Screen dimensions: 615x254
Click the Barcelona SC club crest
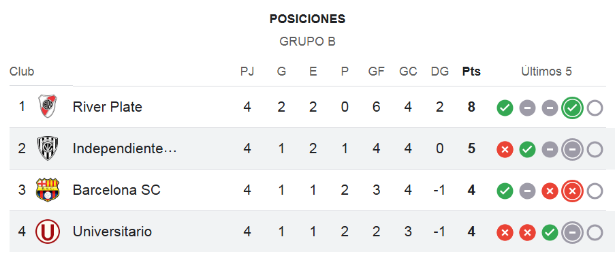[48, 190]
